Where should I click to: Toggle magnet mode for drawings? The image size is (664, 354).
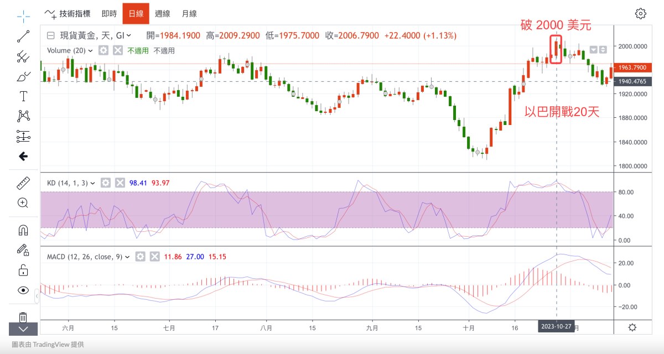pos(23,230)
